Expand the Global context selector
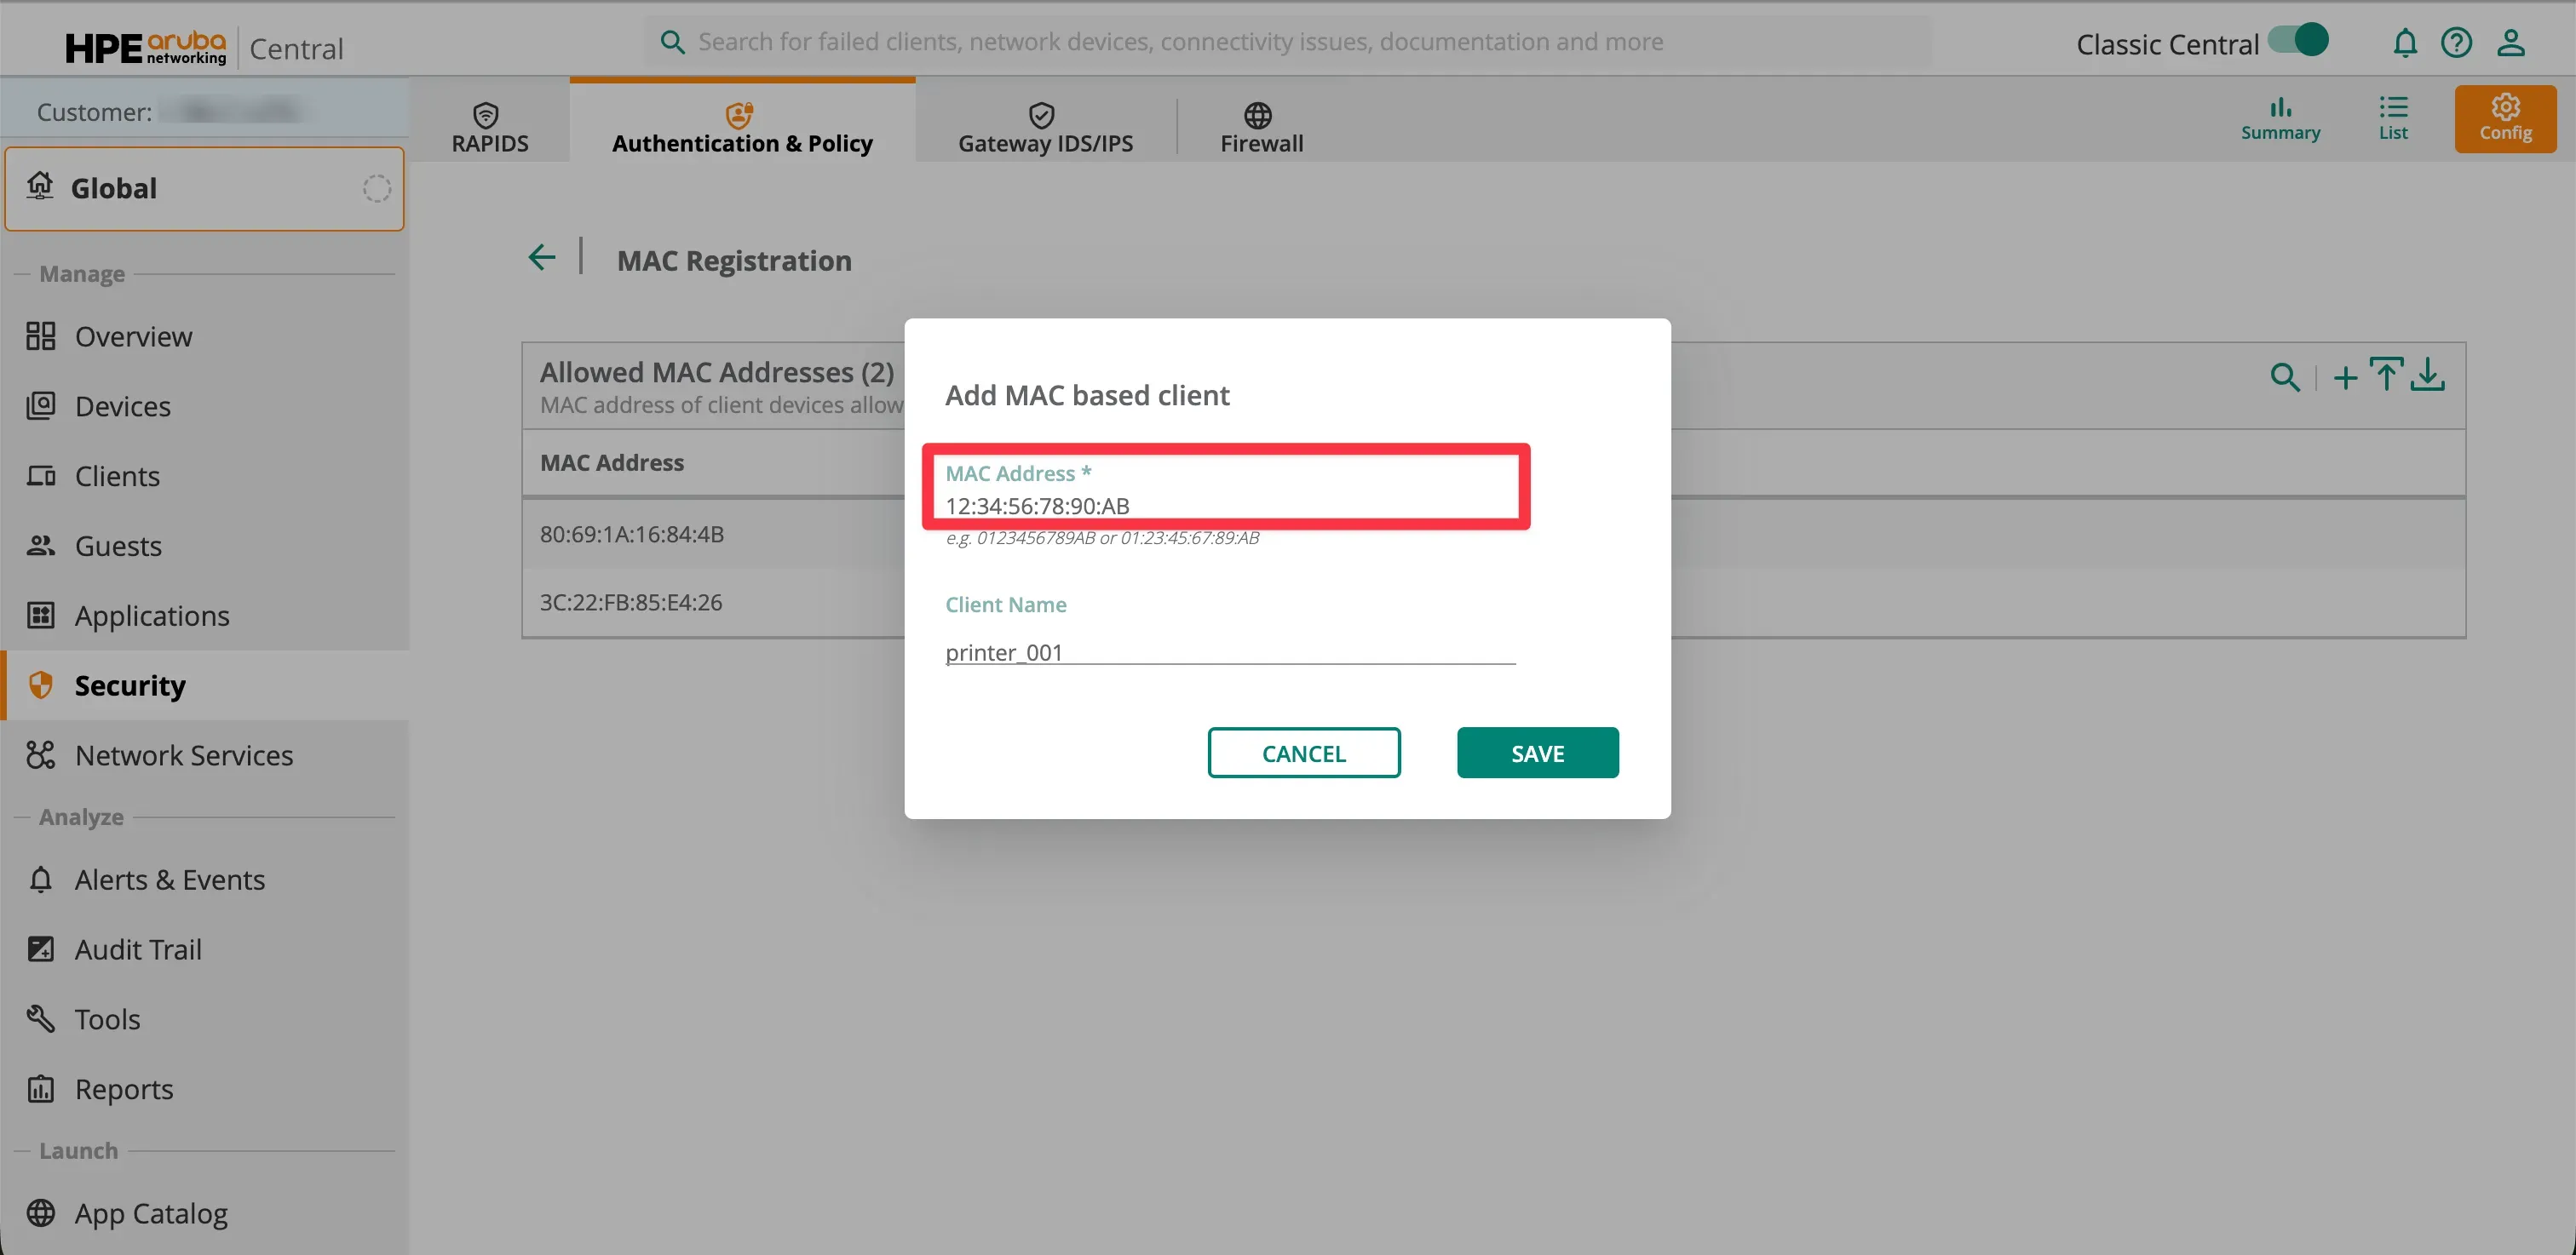2576x1255 pixels. 204,189
